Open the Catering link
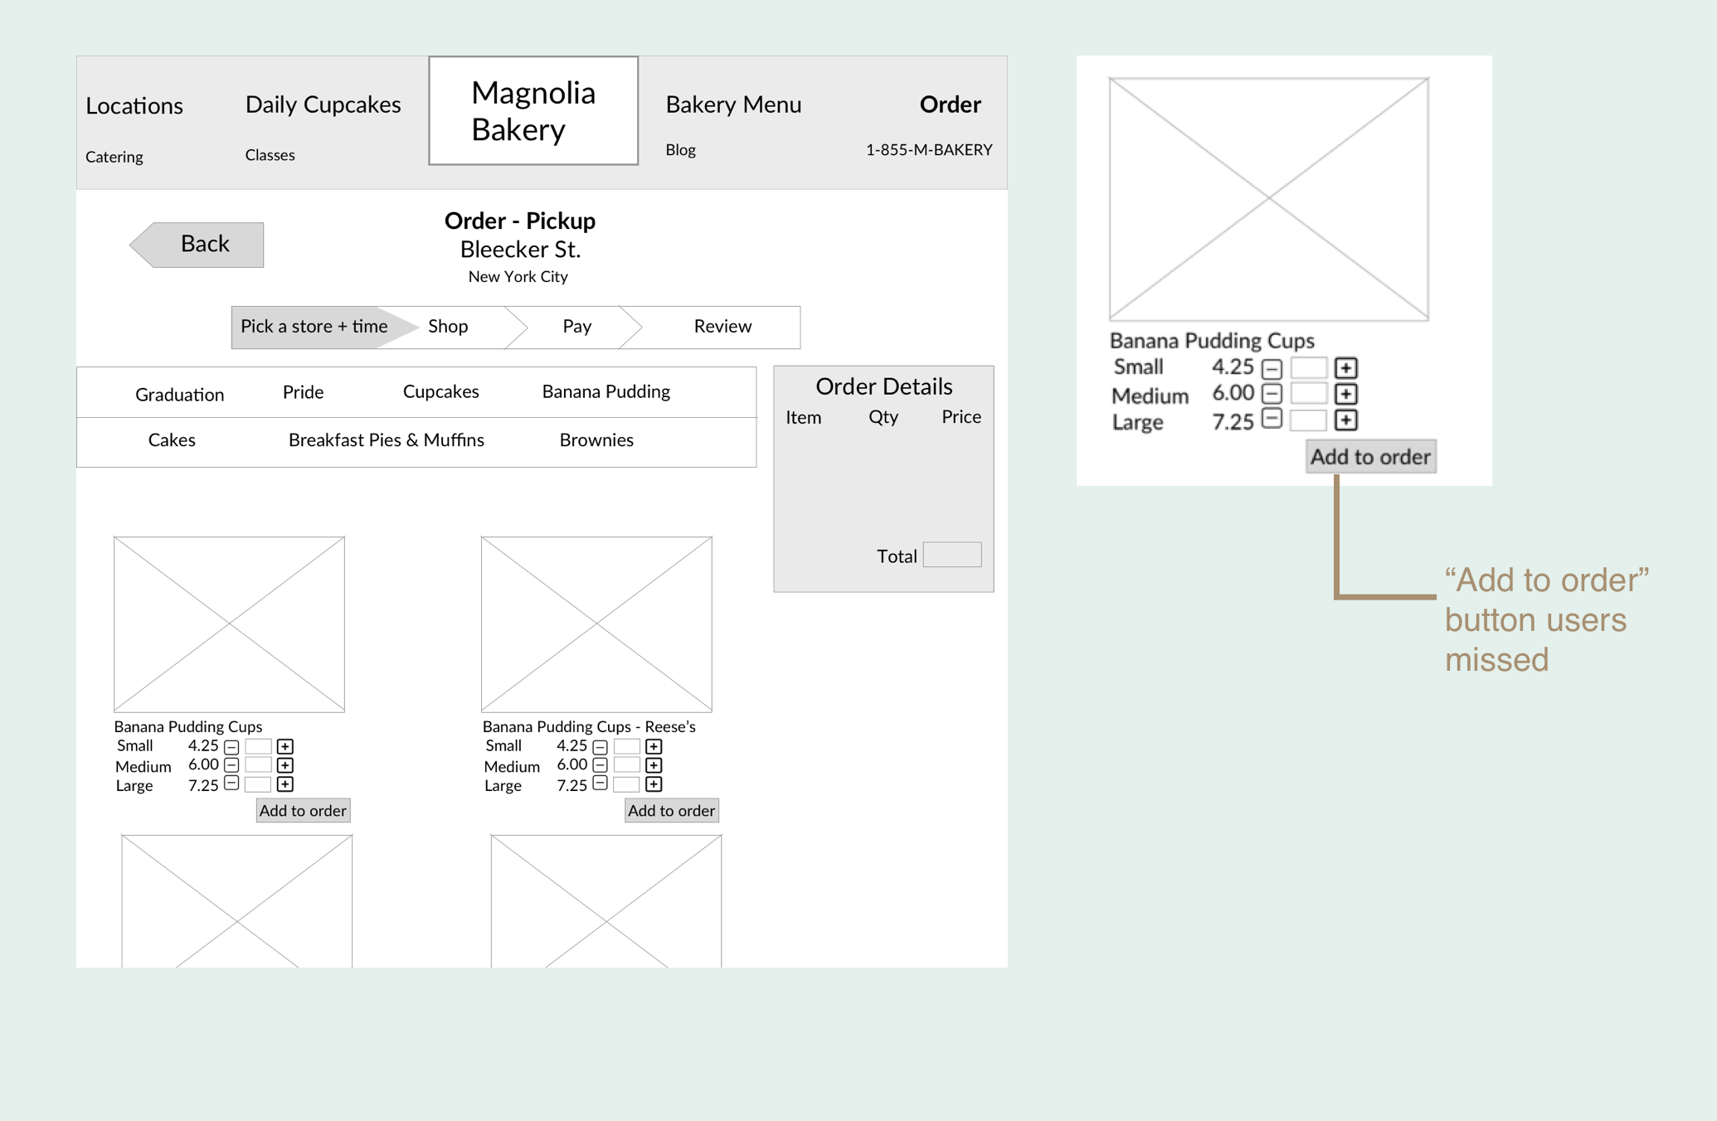 click(114, 157)
